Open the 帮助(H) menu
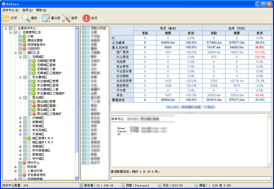Screen dimensions: 274x189 41,10
